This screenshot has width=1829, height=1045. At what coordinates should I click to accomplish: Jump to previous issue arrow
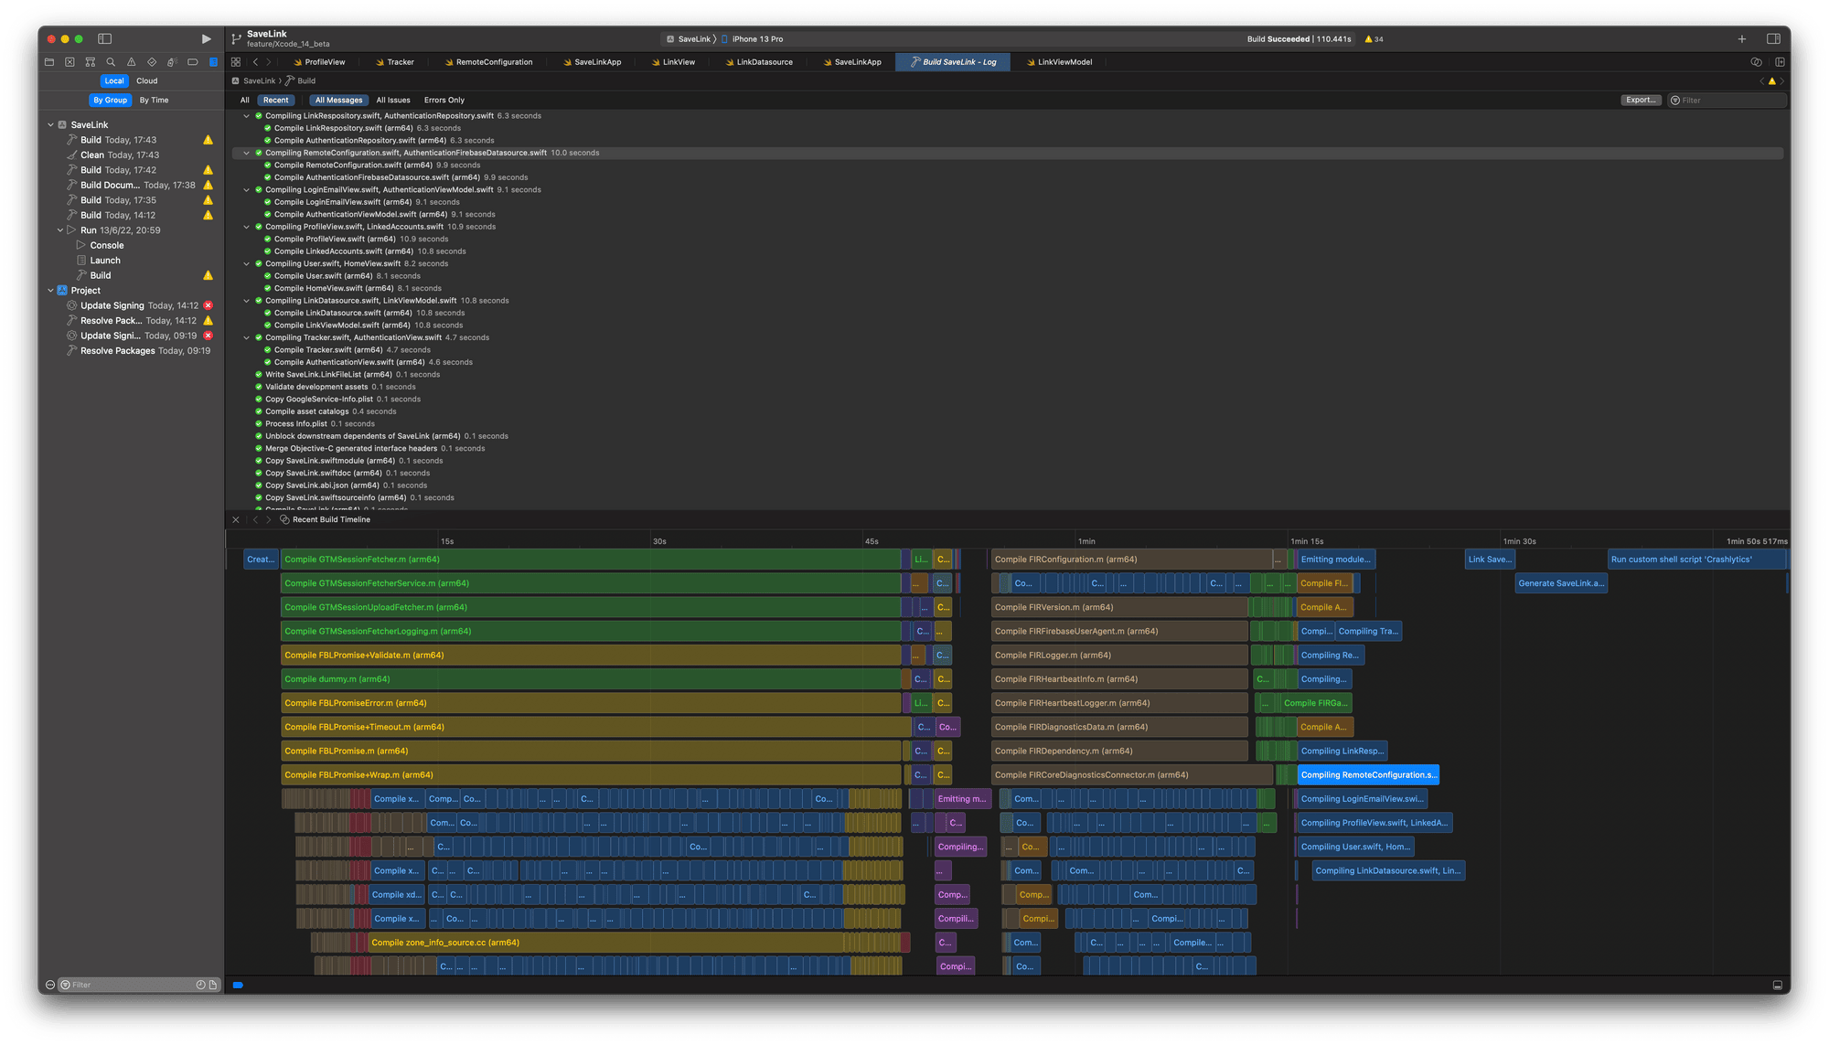pyautogui.click(x=1761, y=81)
